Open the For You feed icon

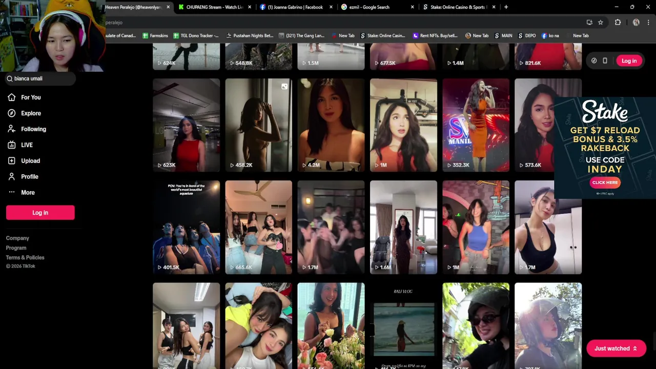pyautogui.click(x=11, y=97)
